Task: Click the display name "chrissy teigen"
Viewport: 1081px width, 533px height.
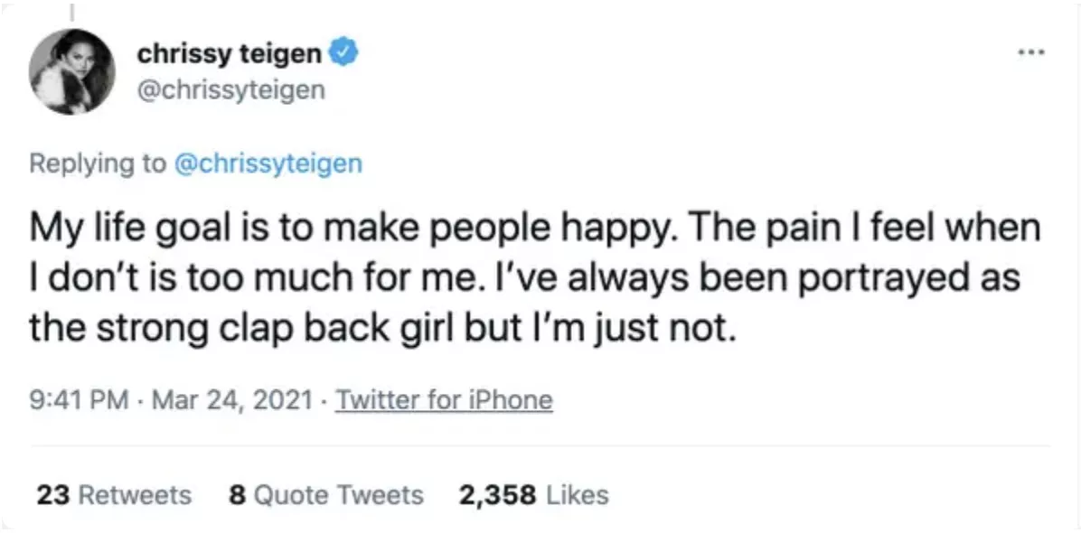Action: [230, 53]
